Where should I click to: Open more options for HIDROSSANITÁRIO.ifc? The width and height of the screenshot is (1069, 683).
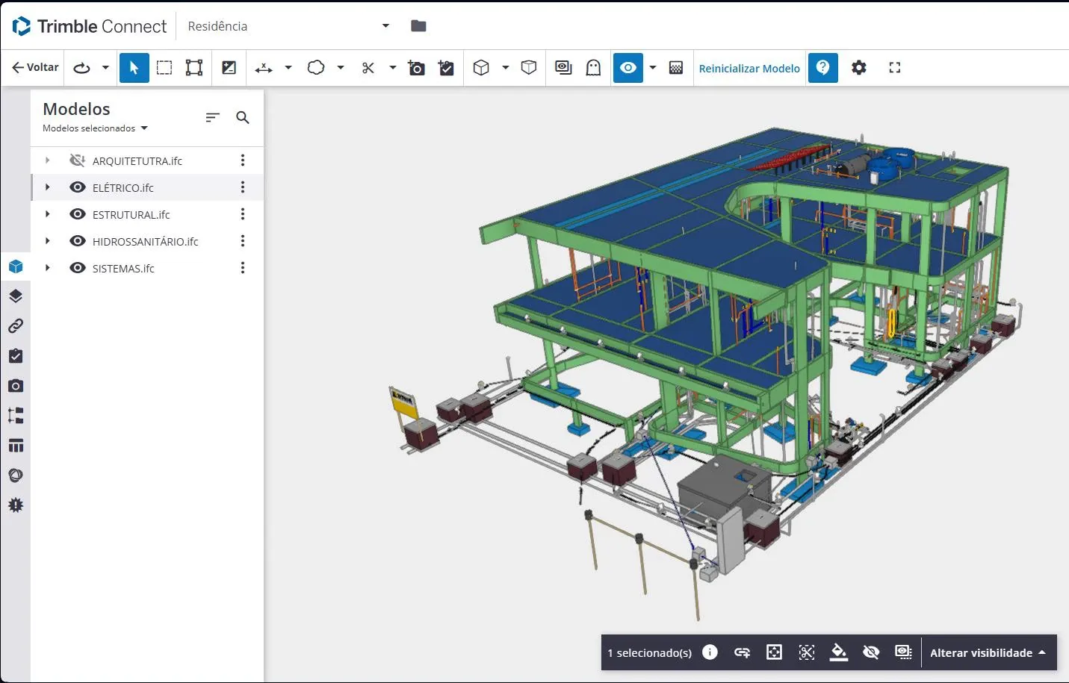tap(243, 241)
